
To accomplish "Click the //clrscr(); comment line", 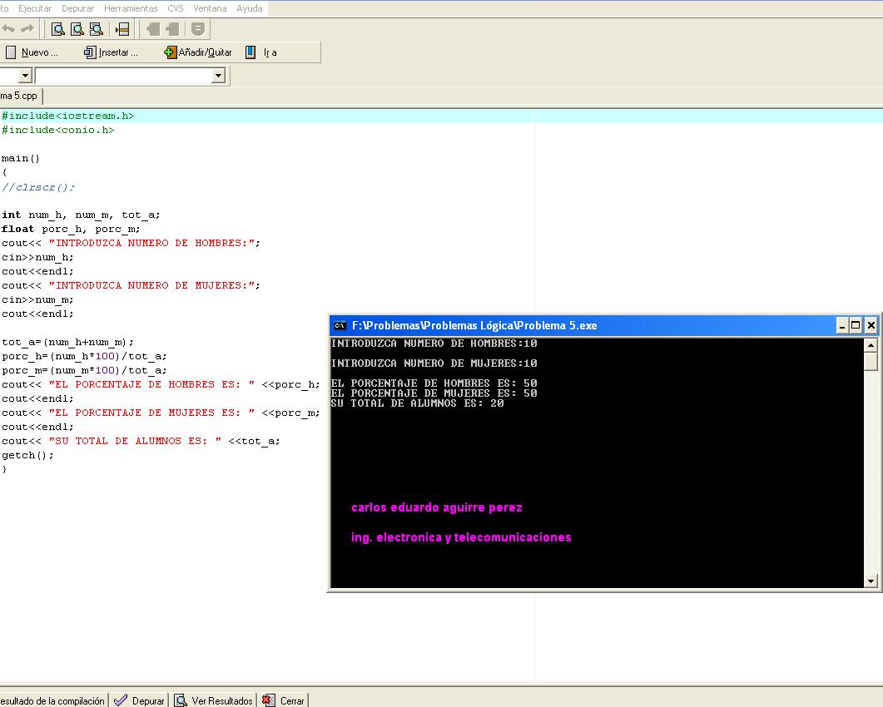I will (38, 187).
